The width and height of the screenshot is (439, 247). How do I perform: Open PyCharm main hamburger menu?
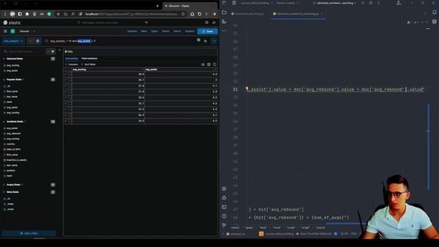pyautogui.click(x=234, y=3)
